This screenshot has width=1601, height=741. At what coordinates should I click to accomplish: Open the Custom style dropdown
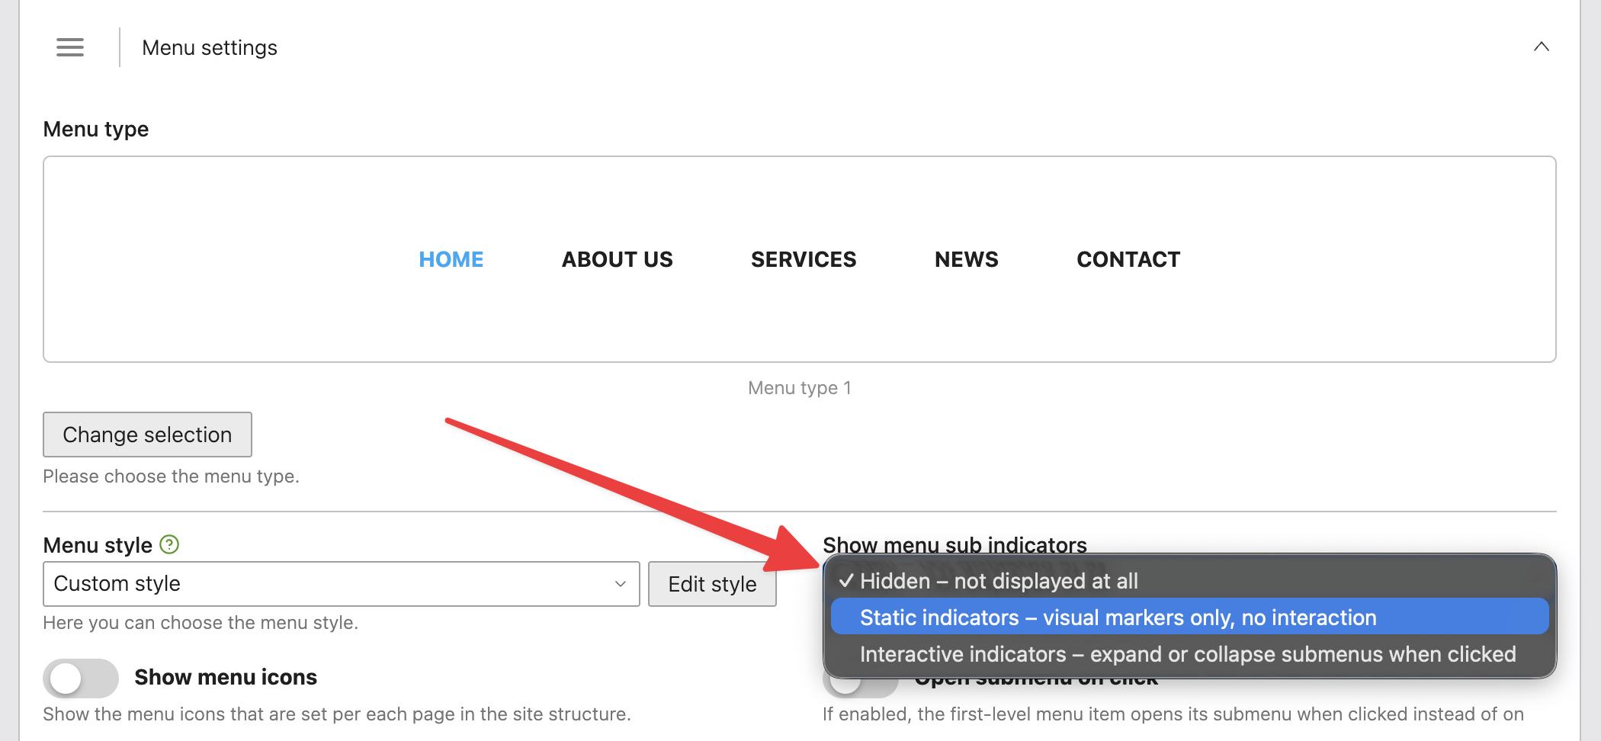pyautogui.click(x=341, y=584)
